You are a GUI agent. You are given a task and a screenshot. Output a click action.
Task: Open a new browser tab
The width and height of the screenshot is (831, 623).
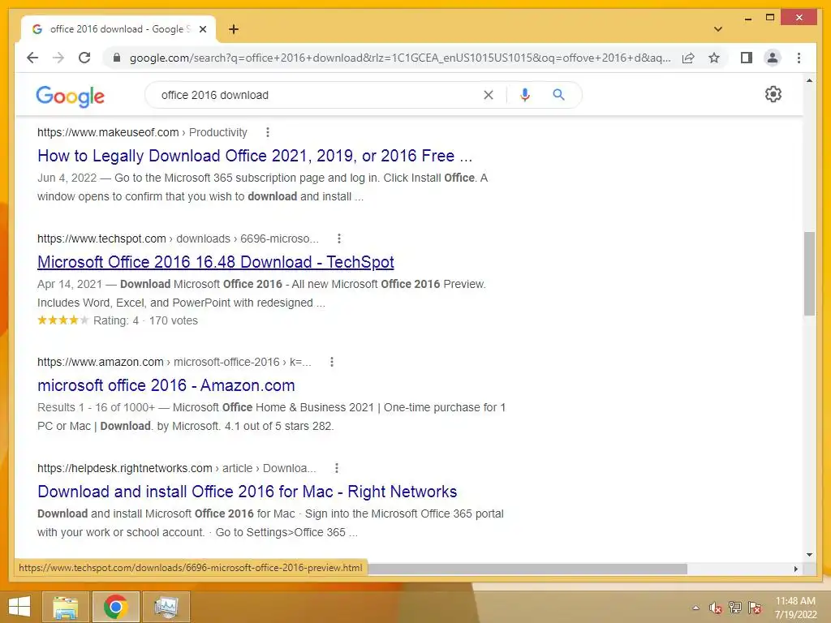(x=234, y=29)
